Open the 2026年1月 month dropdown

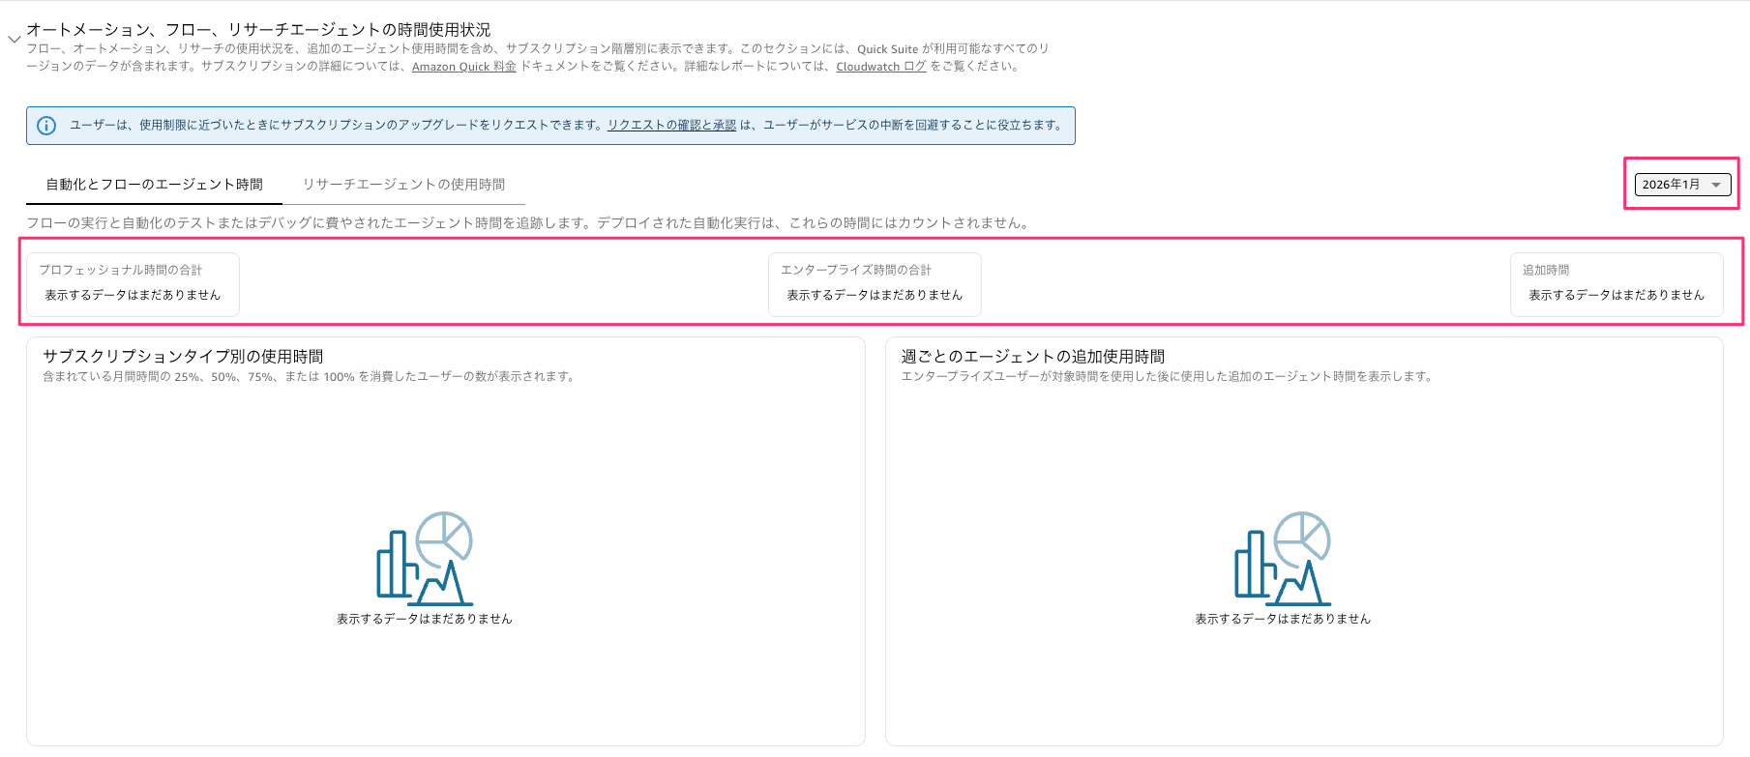click(1682, 185)
